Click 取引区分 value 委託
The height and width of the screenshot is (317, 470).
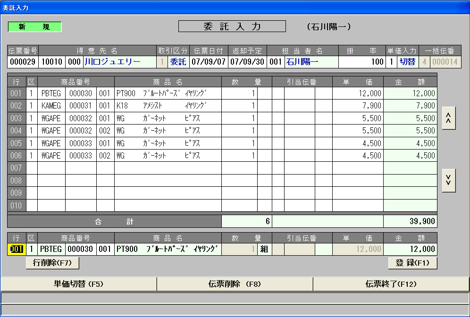coord(178,62)
